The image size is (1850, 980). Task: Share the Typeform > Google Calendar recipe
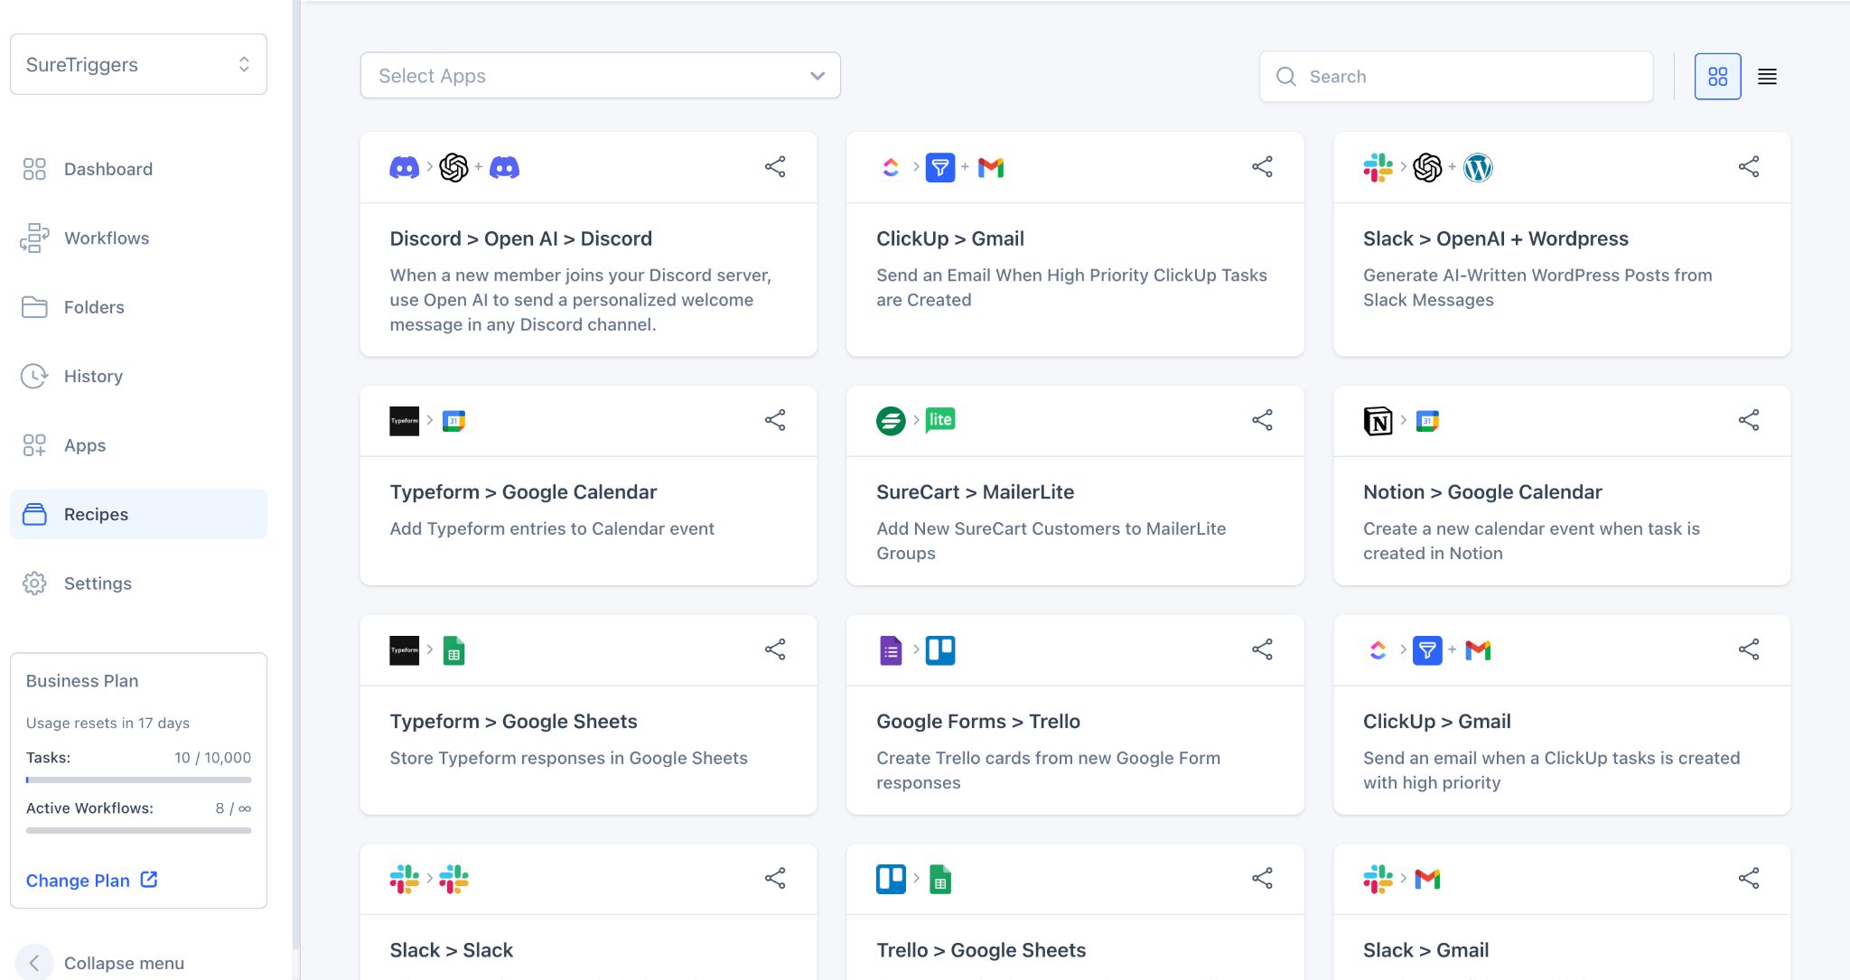[775, 420]
